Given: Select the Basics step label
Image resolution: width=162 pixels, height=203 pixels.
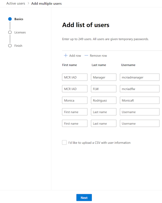Looking at the screenshot, I should (x=19, y=19).
